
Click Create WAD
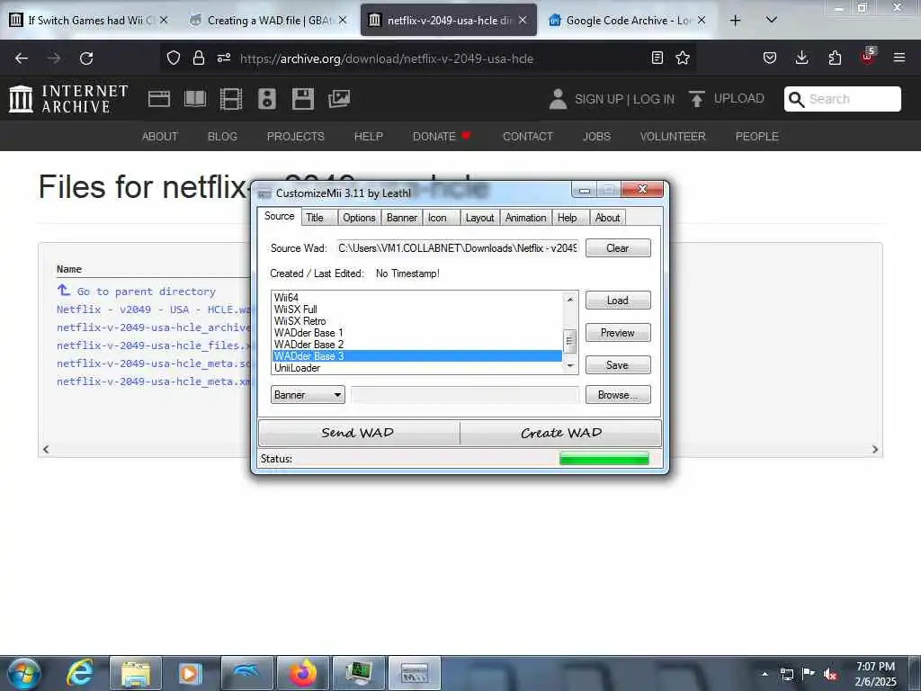(561, 433)
